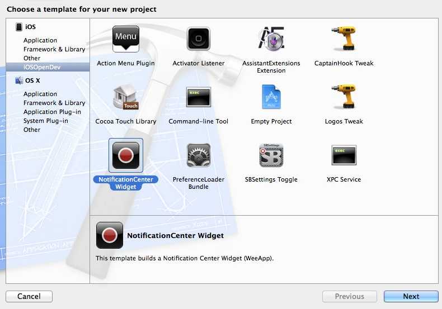Click the template description text about WeeApp
442x309 pixels.
[185, 258]
